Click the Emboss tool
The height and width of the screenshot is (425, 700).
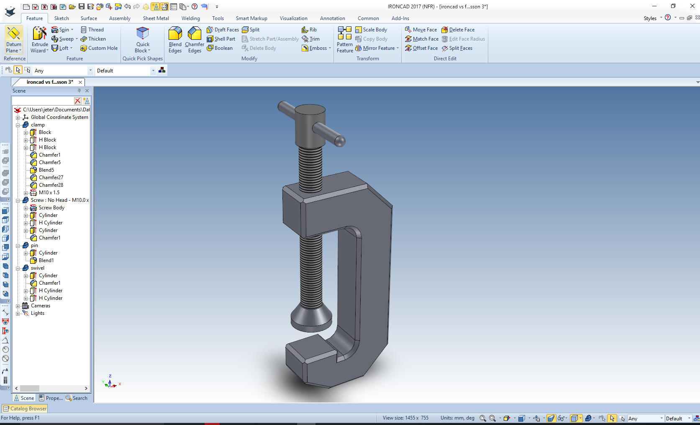click(316, 48)
